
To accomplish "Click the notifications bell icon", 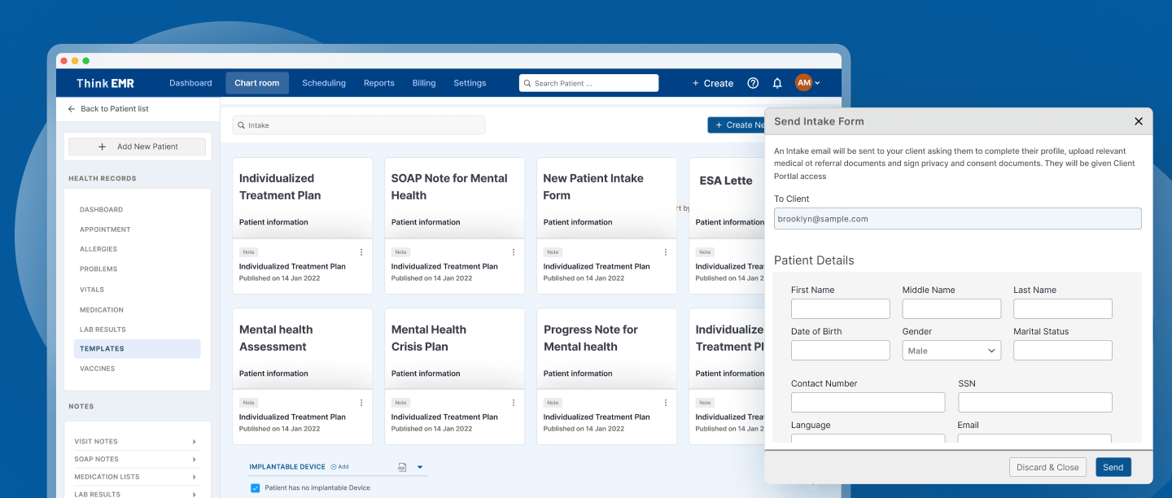I will 777,83.
